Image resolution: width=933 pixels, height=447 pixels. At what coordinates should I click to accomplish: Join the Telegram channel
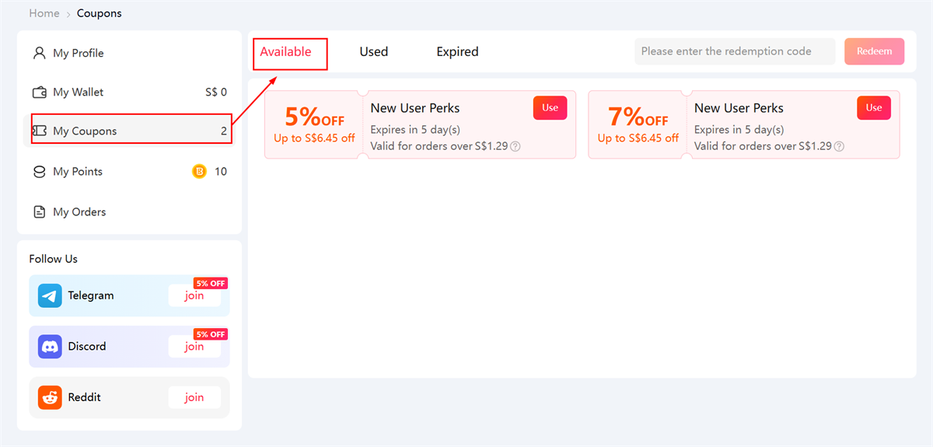(x=194, y=295)
